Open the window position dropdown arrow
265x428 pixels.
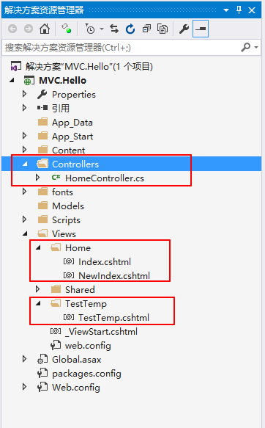tap(226, 11)
